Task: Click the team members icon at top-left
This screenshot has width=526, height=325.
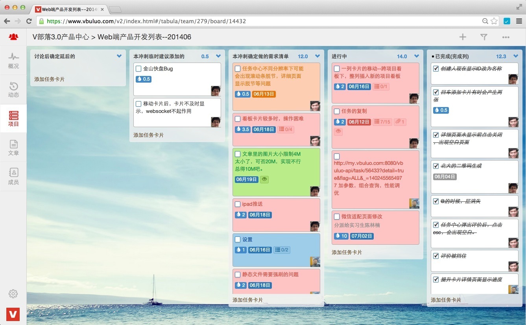Action: click(x=13, y=37)
